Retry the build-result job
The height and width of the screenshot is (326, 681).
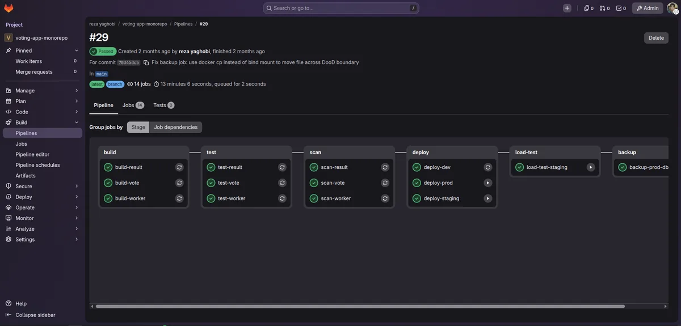pos(179,167)
